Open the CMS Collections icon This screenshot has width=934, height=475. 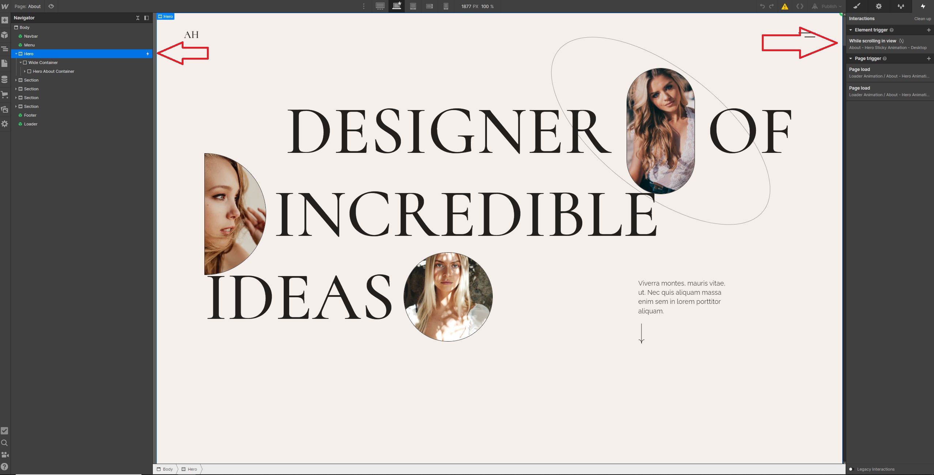(x=5, y=79)
